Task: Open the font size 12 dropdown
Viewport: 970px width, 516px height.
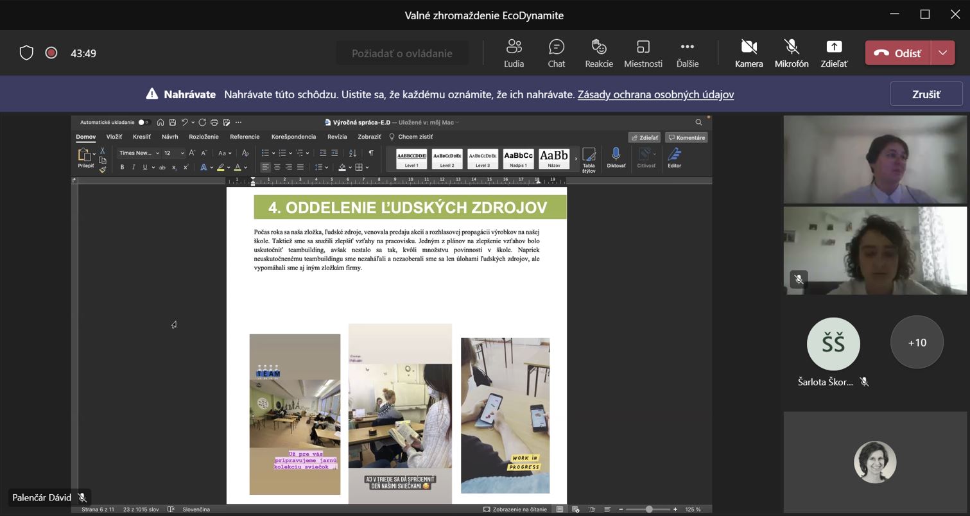Action: [182, 153]
